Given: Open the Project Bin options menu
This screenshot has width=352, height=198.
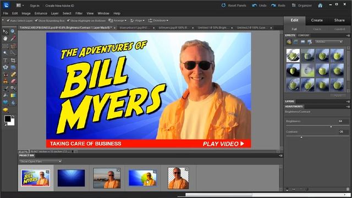Looking at the screenshot, I should tap(280, 156).
